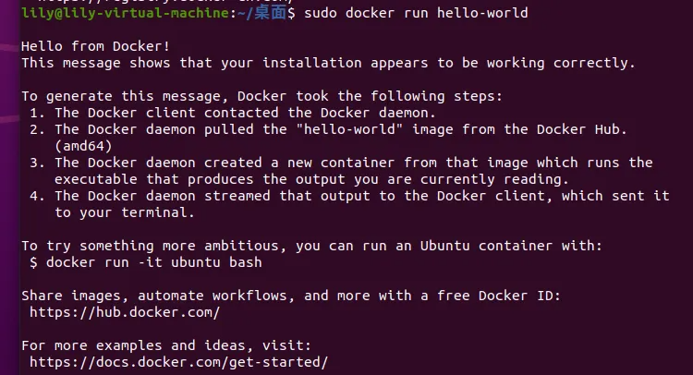Click step 3 line 'created a new container'

click(x=341, y=163)
